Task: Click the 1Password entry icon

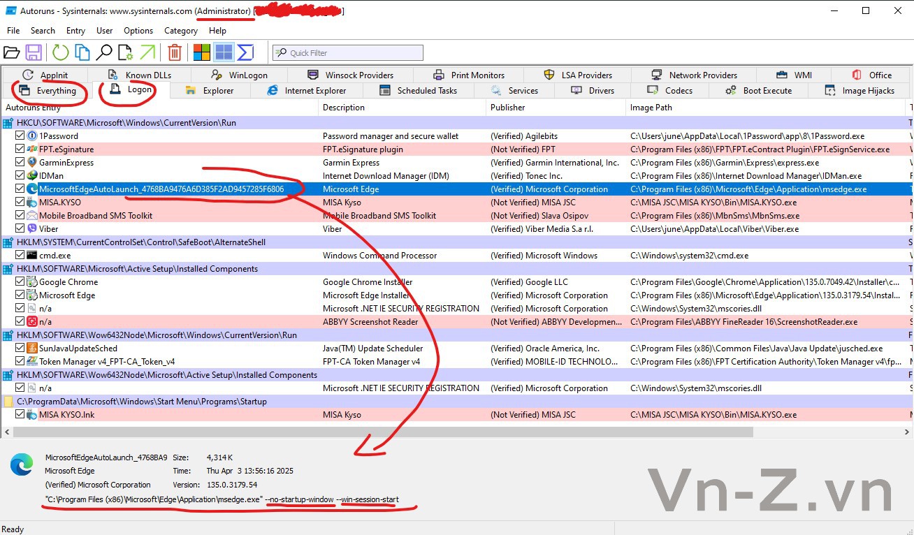Action: [32, 136]
